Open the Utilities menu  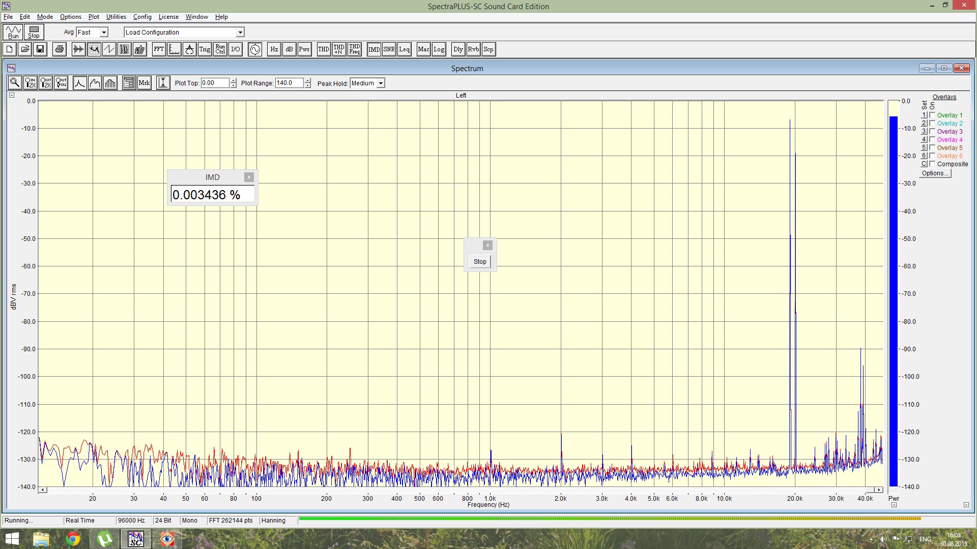pyautogui.click(x=116, y=17)
